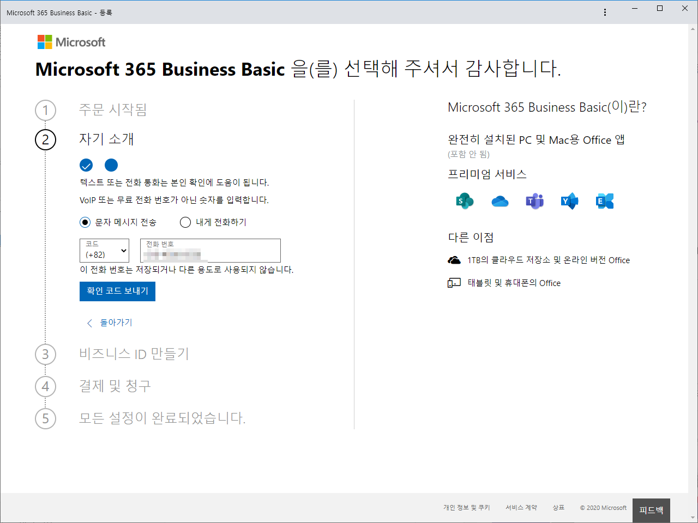This screenshot has height=523, width=698.
Task: Click the Yammer service icon
Action: click(570, 201)
